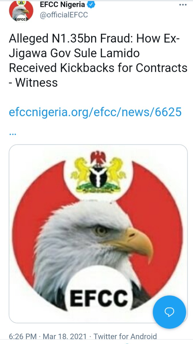
Task: Open the tweet's three-dot more options menu
Action: click(183, 5)
